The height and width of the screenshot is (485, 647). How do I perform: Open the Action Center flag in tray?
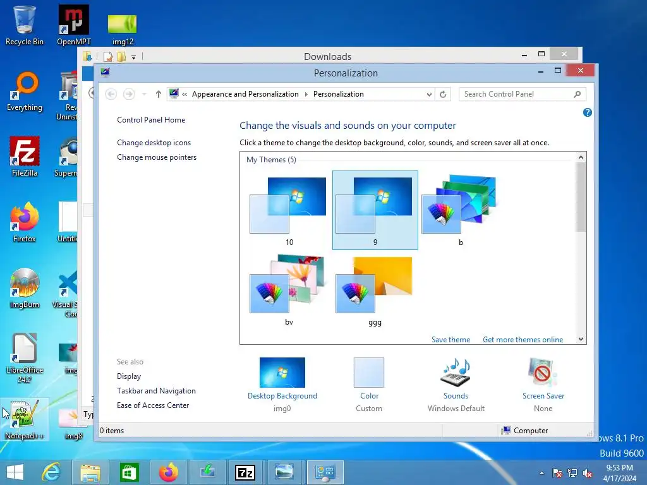[557, 472]
